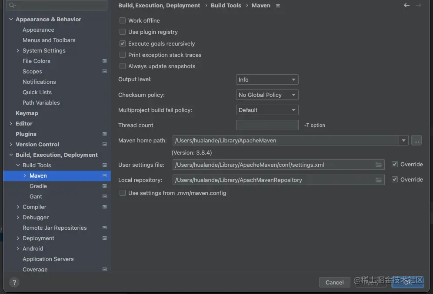433x294 pixels.
Task: Open the Keymap settings page
Action: pos(27,113)
